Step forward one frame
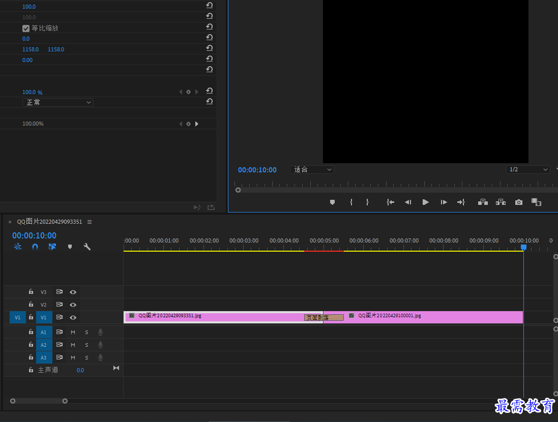558x422 pixels. [x=444, y=202]
